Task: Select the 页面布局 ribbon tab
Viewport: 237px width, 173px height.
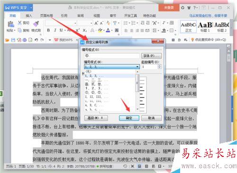Action: [46, 16]
